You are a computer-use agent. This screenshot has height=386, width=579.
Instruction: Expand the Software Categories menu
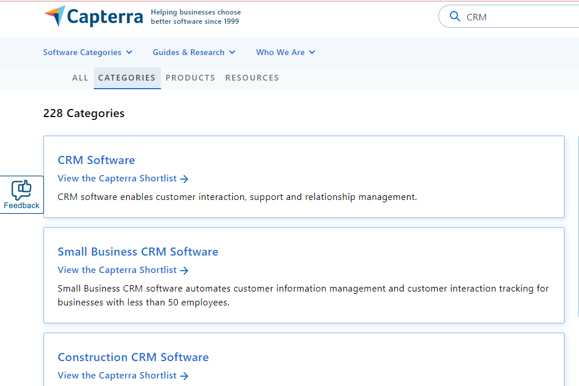click(x=87, y=52)
